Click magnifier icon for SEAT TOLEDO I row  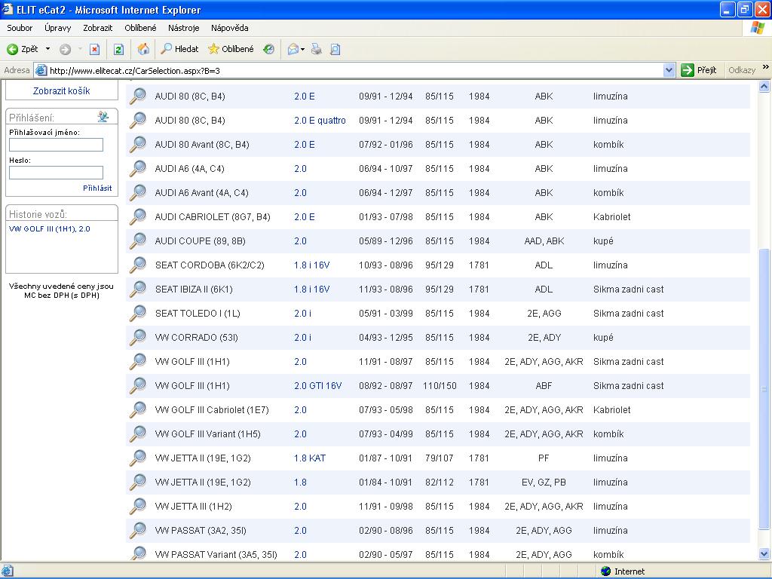tap(138, 313)
